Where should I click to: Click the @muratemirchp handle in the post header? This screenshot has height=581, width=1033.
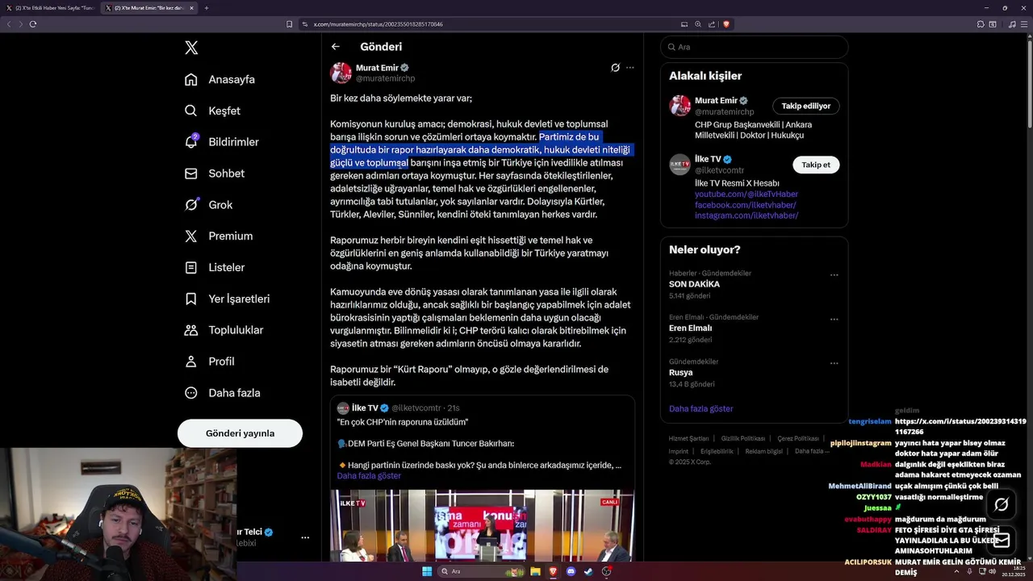(385, 78)
